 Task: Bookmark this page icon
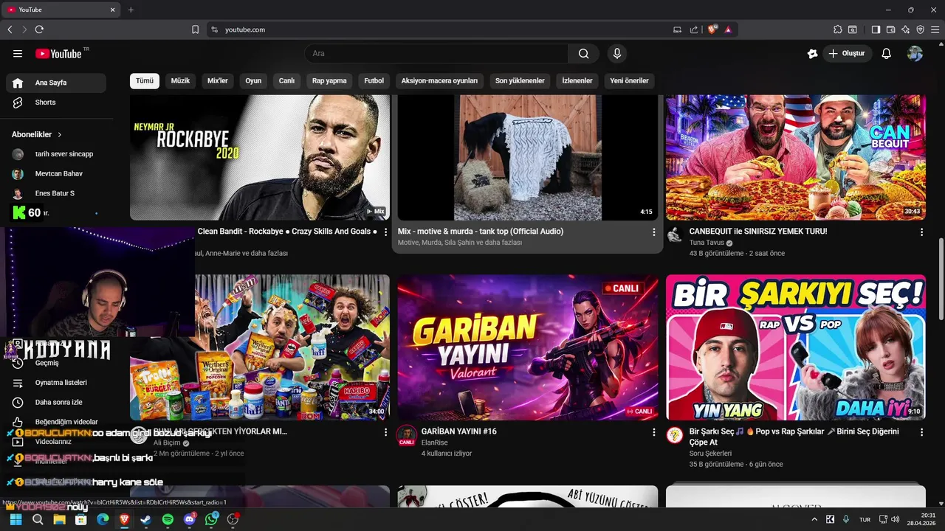click(195, 29)
